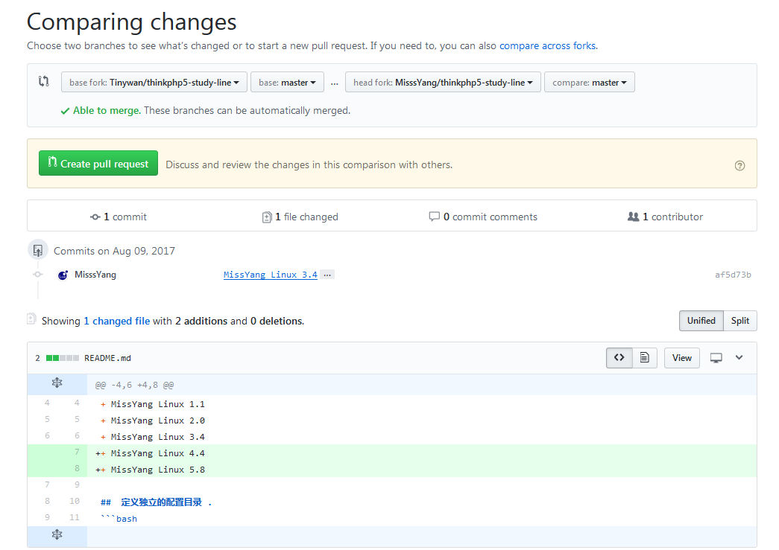Expand hidden lines below the diff
This screenshot has width=779, height=550.
pyautogui.click(x=57, y=535)
